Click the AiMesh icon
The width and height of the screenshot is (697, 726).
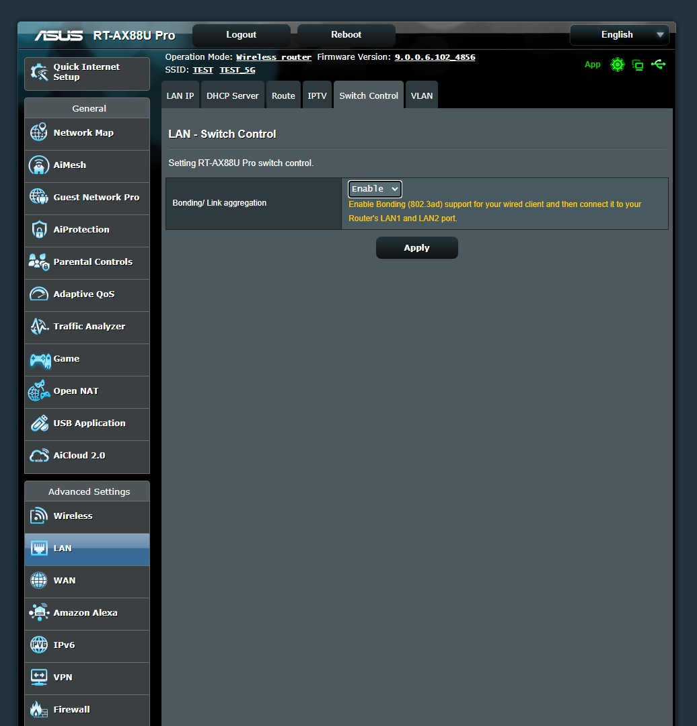39,165
